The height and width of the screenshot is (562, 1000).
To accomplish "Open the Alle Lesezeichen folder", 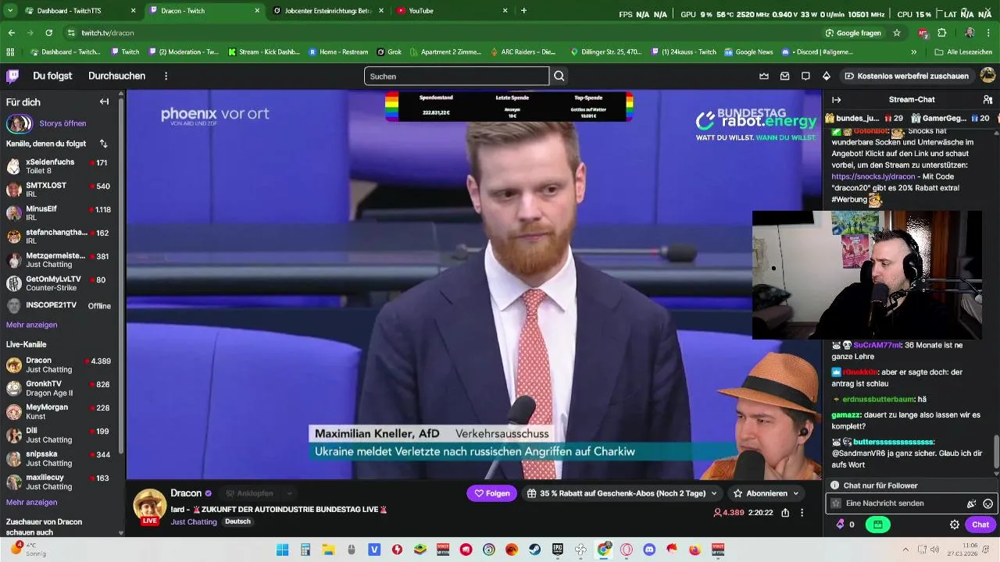I will tap(963, 52).
